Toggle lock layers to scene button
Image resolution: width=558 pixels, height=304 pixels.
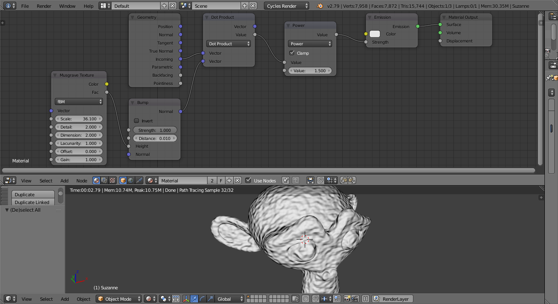[x=295, y=299]
